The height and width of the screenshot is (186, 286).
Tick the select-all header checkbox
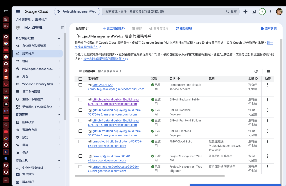point(80,79)
